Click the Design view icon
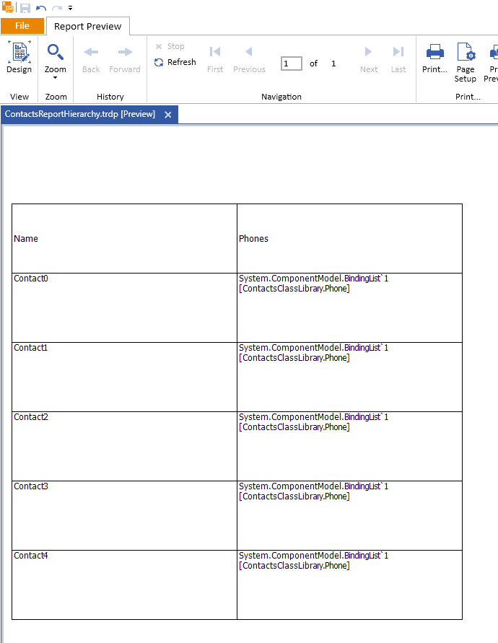The image size is (498, 643). click(x=19, y=58)
